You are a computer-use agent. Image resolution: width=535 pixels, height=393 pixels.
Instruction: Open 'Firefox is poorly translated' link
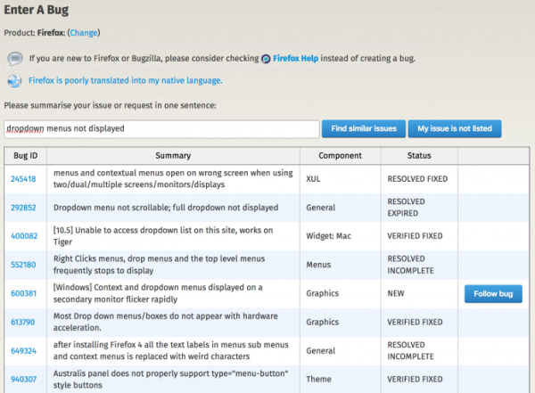pyautogui.click(x=125, y=80)
